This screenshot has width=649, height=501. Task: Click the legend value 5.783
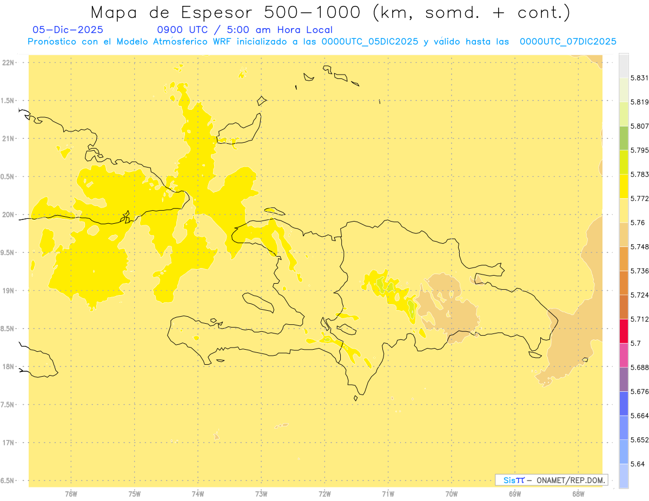[x=639, y=175]
